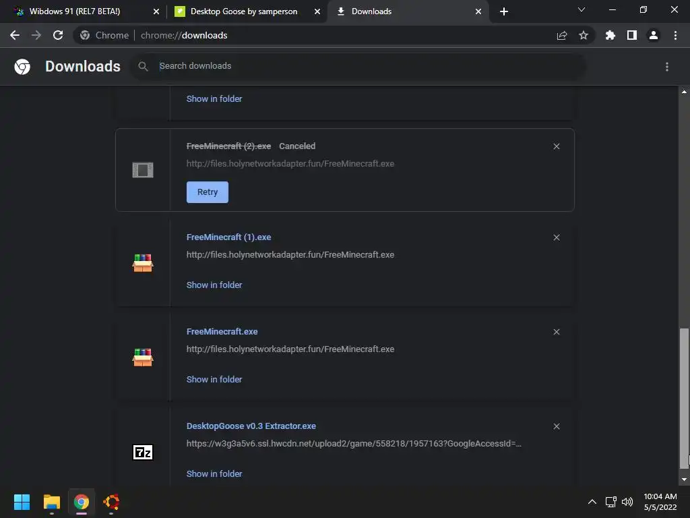Open DesktopGoose v0.3 Extractor.exe file link
The image size is (690, 518).
(x=251, y=426)
